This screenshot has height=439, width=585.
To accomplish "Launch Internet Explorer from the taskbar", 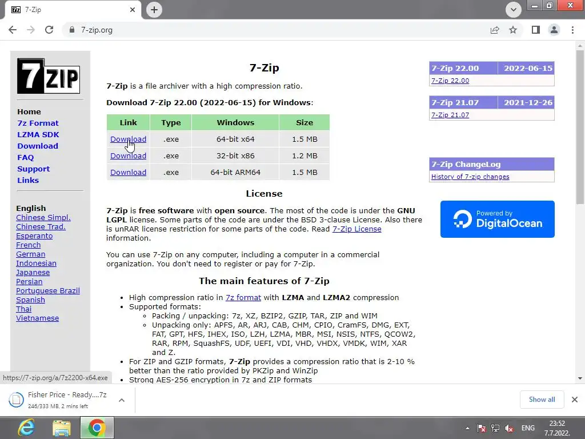I will [26, 428].
